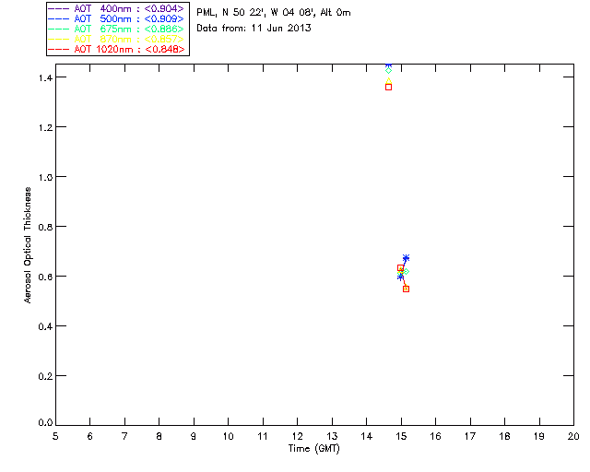
Task: Click the time axis tick label 14
Action: coord(367,436)
